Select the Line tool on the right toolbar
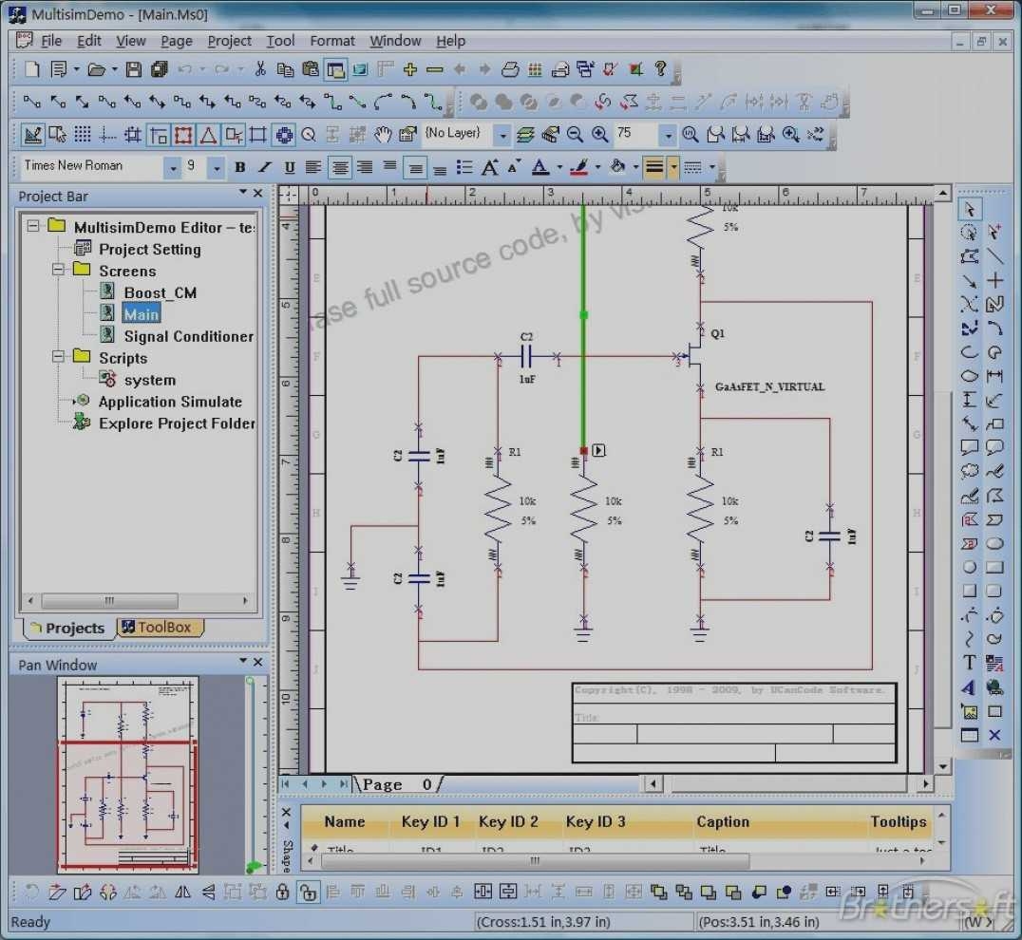The image size is (1022, 940). click(x=997, y=256)
